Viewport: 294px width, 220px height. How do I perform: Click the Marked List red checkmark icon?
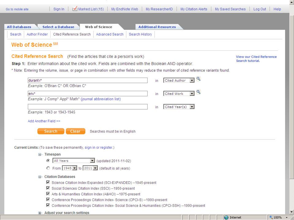coord(75,9)
